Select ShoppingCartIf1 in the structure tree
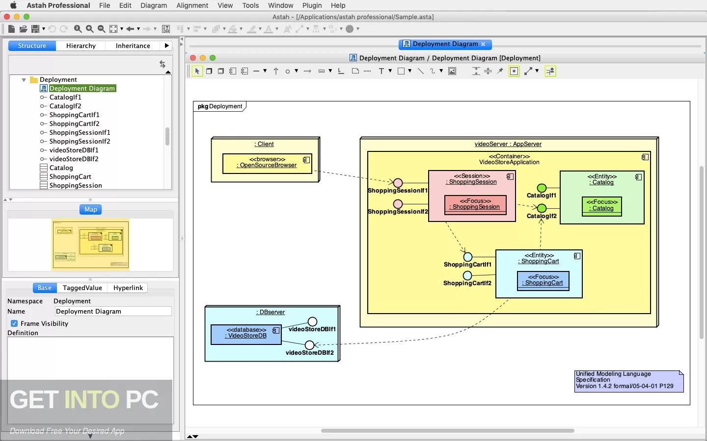Screen dimensions: 707x441 tap(74, 115)
